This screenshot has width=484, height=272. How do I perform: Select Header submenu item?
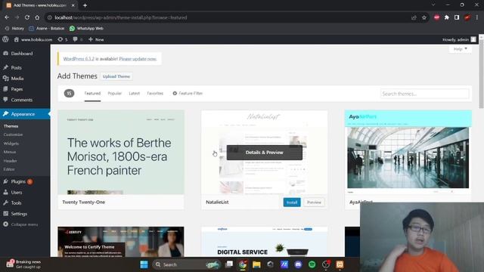(x=10, y=161)
